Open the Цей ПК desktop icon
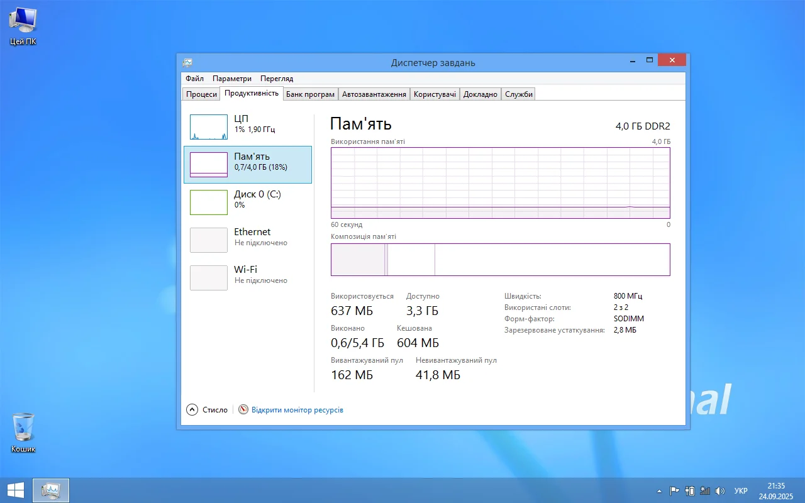Image resolution: width=805 pixels, height=503 pixels. [x=23, y=26]
